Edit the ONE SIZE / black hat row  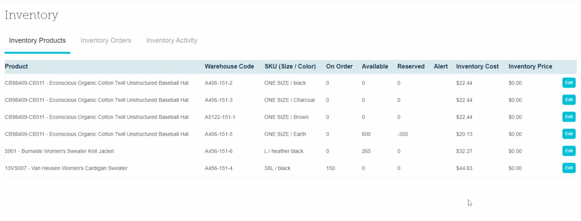pyautogui.click(x=568, y=83)
